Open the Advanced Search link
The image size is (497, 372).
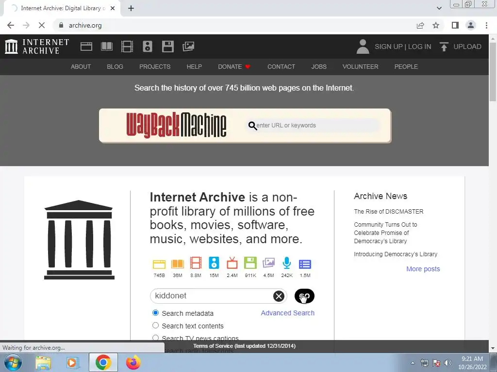pyautogui.click(x=287, y=313)
